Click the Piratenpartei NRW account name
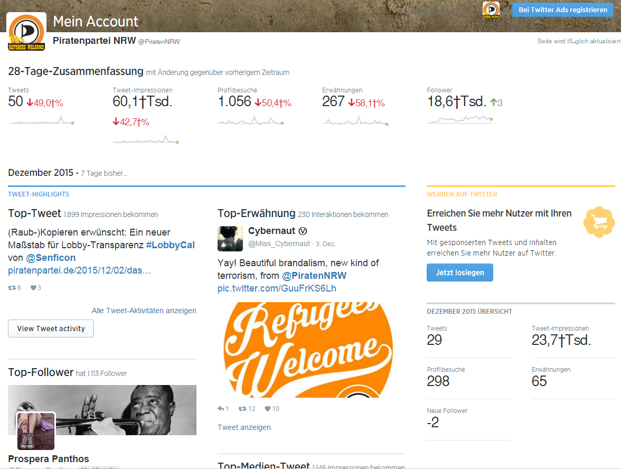Viewport: 621px width, 469px height. coord(94,40)
